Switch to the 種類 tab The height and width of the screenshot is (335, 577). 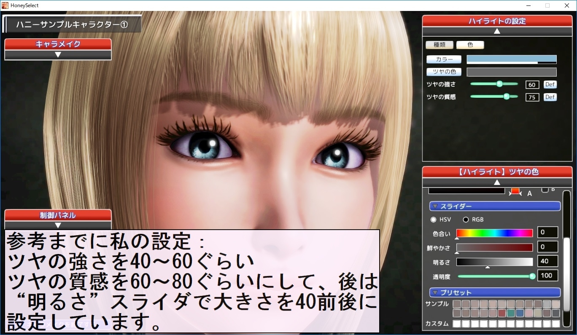(x=439, y=45)
